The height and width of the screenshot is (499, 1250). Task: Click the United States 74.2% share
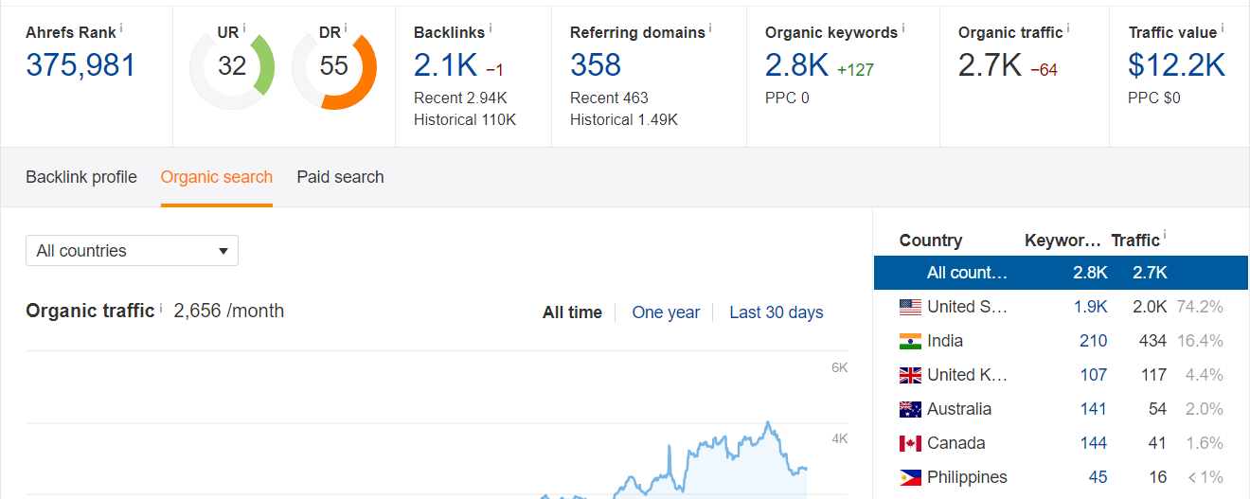click(1200, 307)
